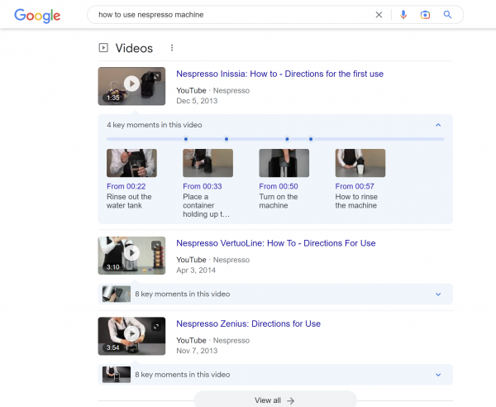Play the Nespresso Zenius video thumbnail
496x407 pixels.
(131, 336)
